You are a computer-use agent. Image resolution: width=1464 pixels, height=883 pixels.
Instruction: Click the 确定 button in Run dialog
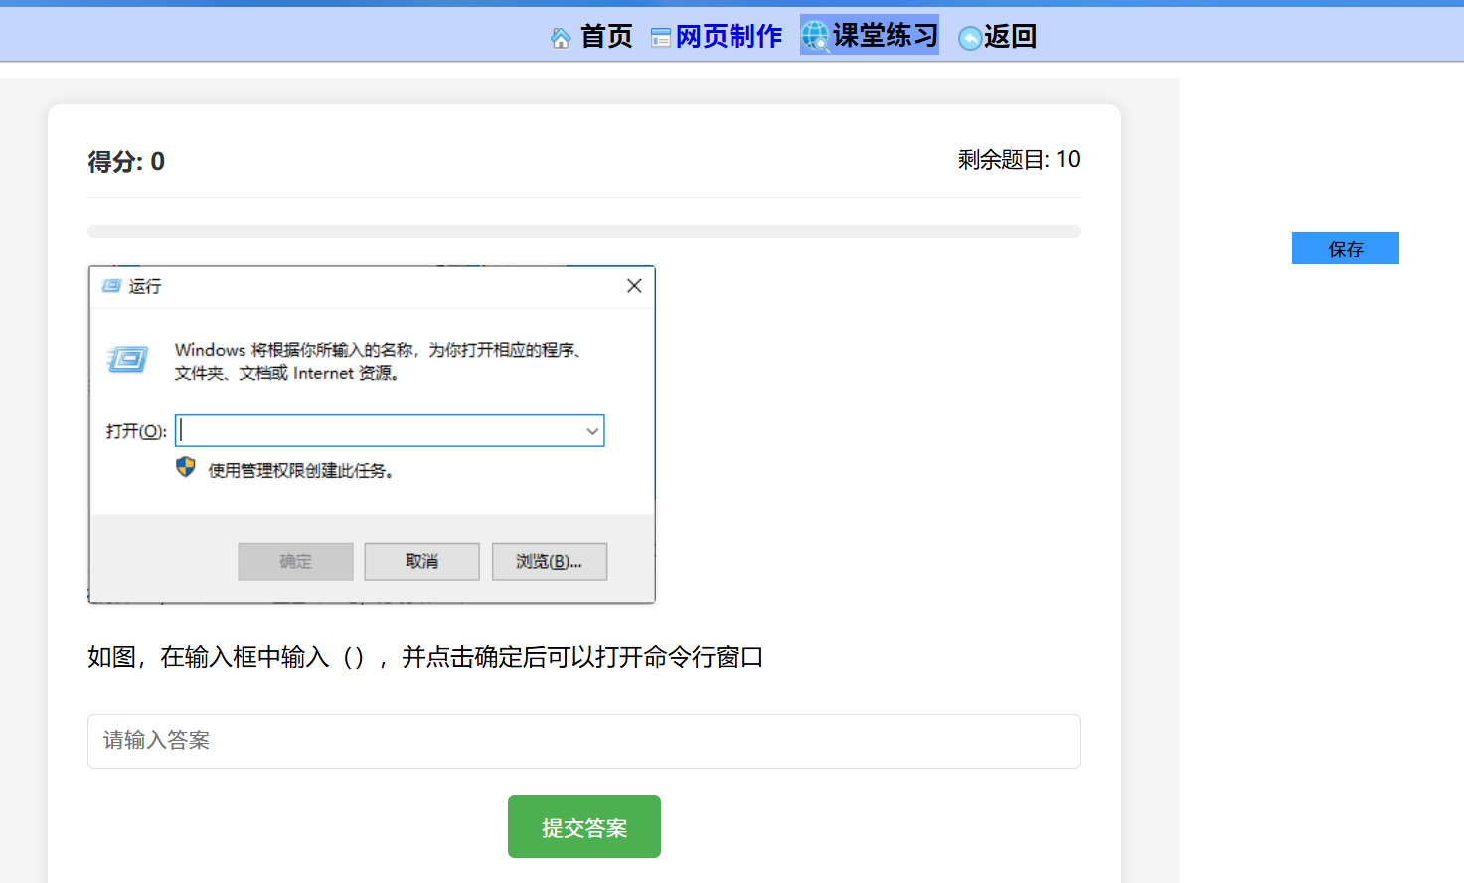[295, 561]
